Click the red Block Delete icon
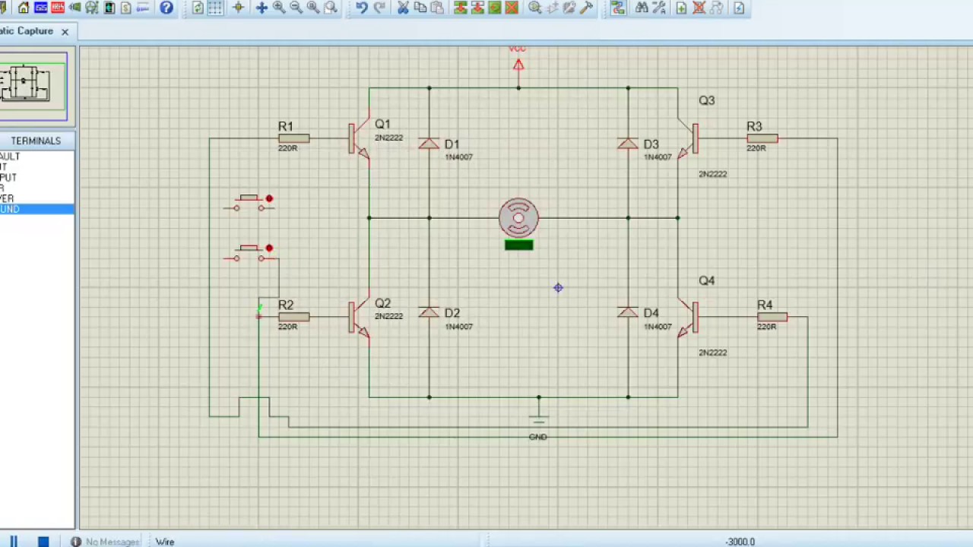This screenshot has width=973, height=547. pos(512,8)
